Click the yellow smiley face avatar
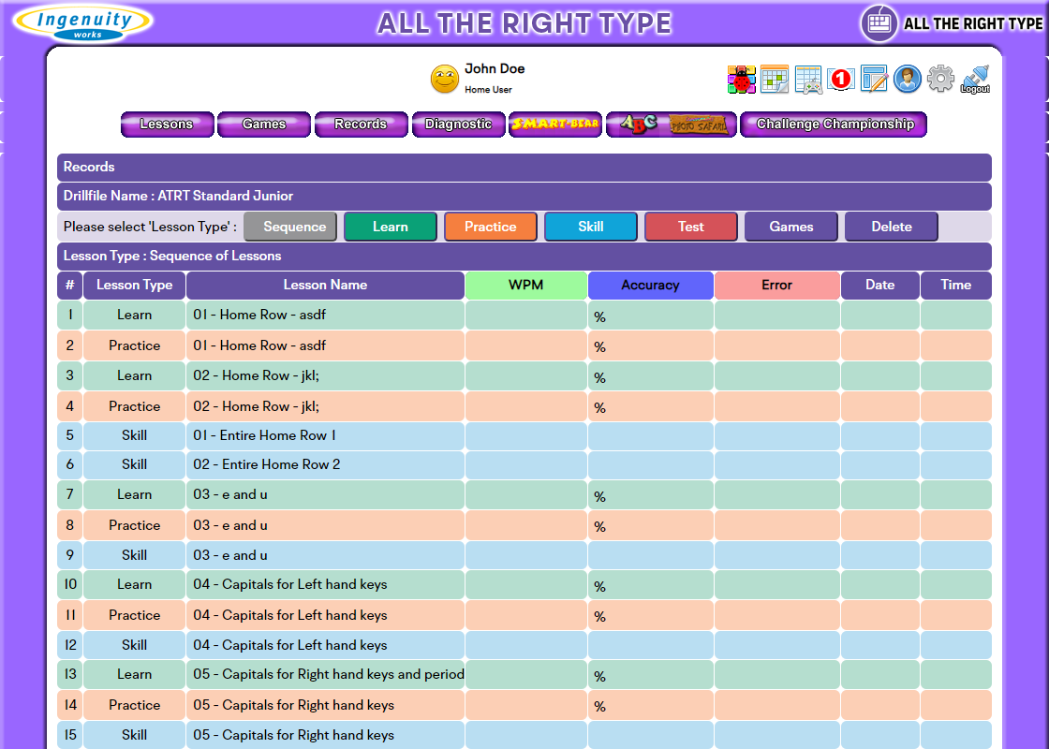The image size is (1049, 749). pyautogui.click(x=444, y=79)
